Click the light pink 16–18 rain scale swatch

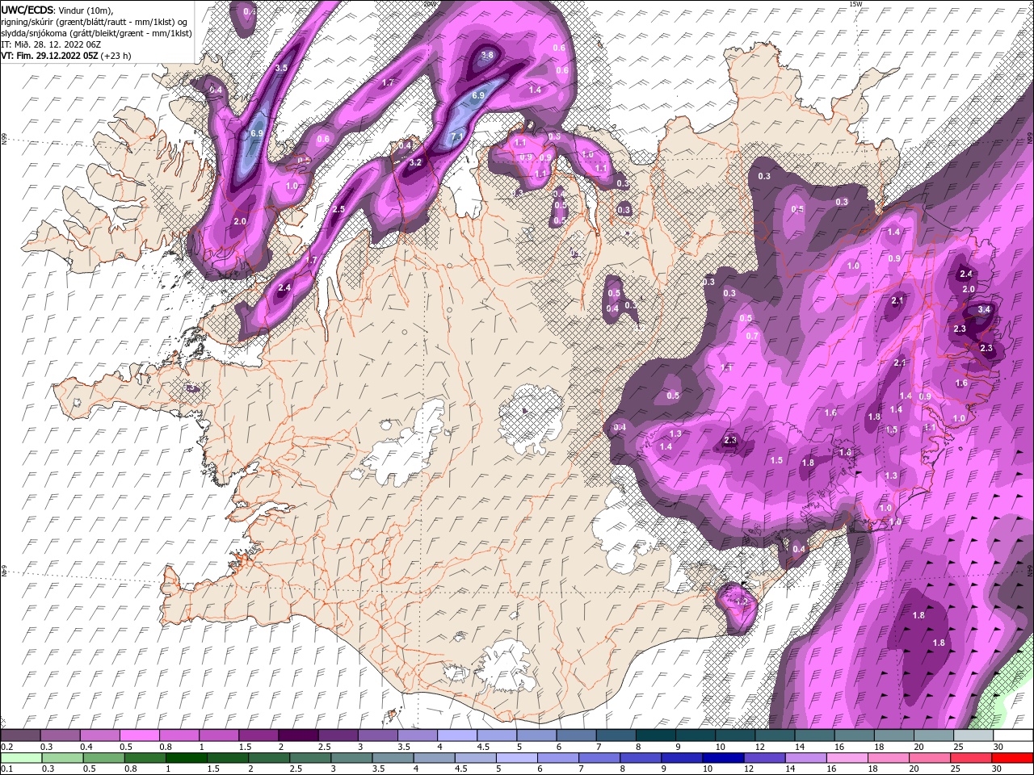pos(847,758)
